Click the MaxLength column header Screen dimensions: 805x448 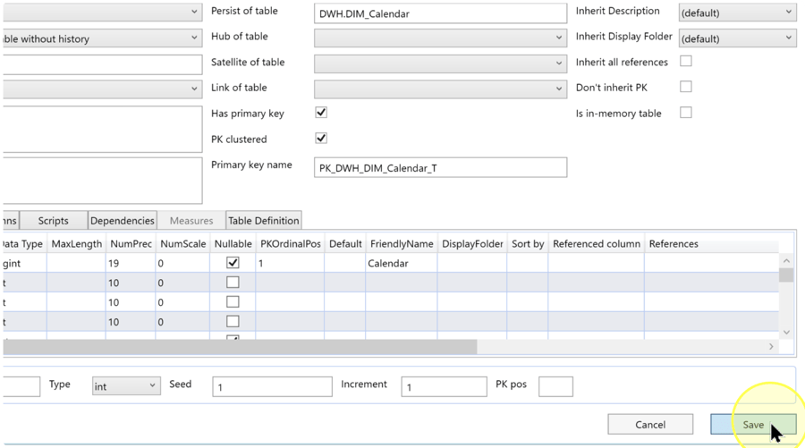(x=77, y=244)
